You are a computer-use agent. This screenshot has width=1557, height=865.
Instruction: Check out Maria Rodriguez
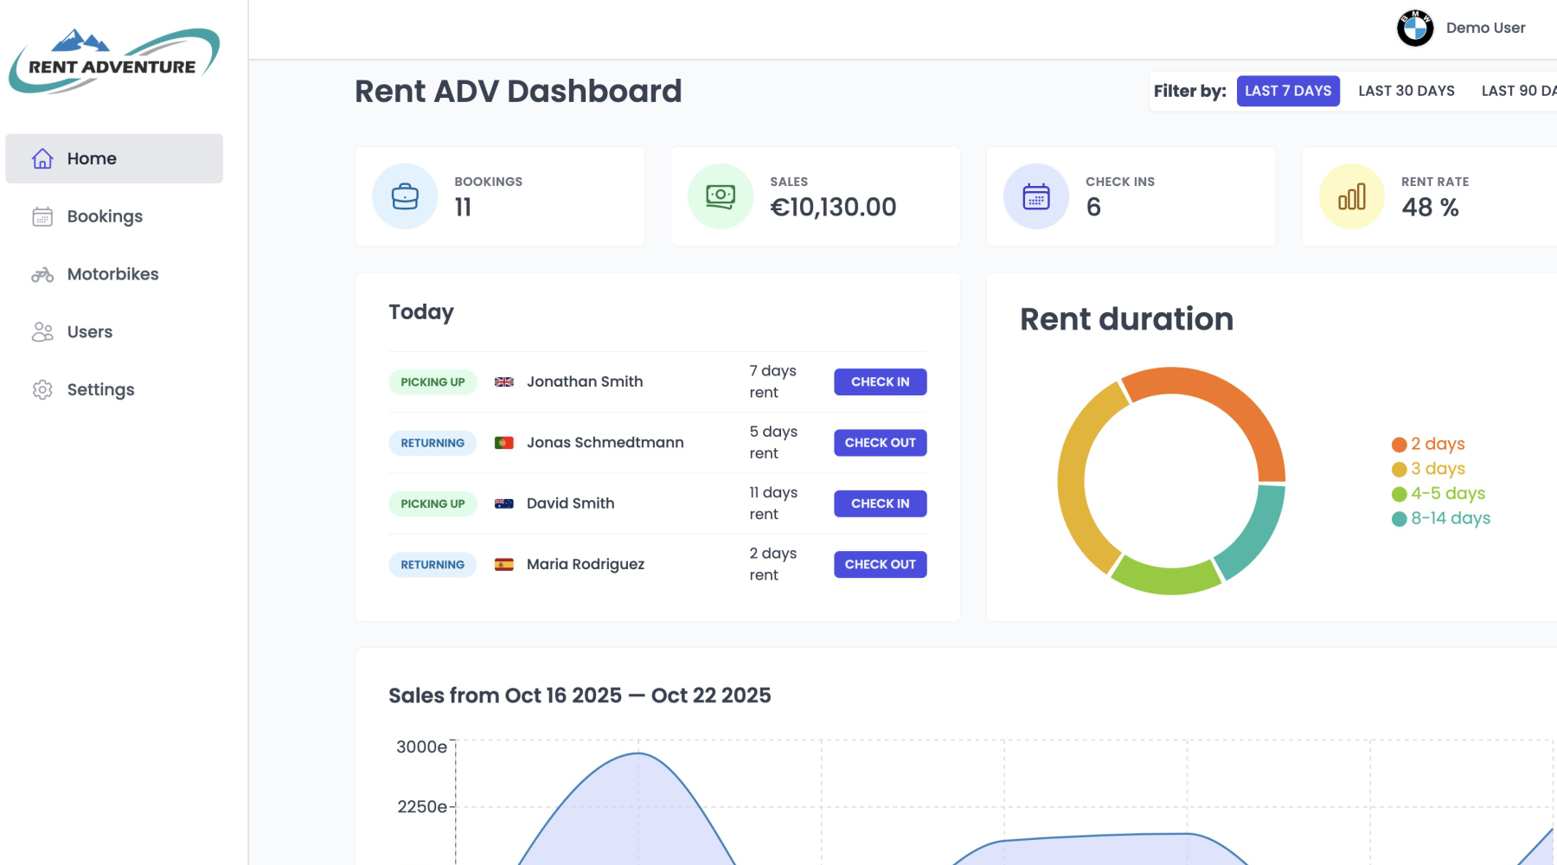[x=880, y=564]
